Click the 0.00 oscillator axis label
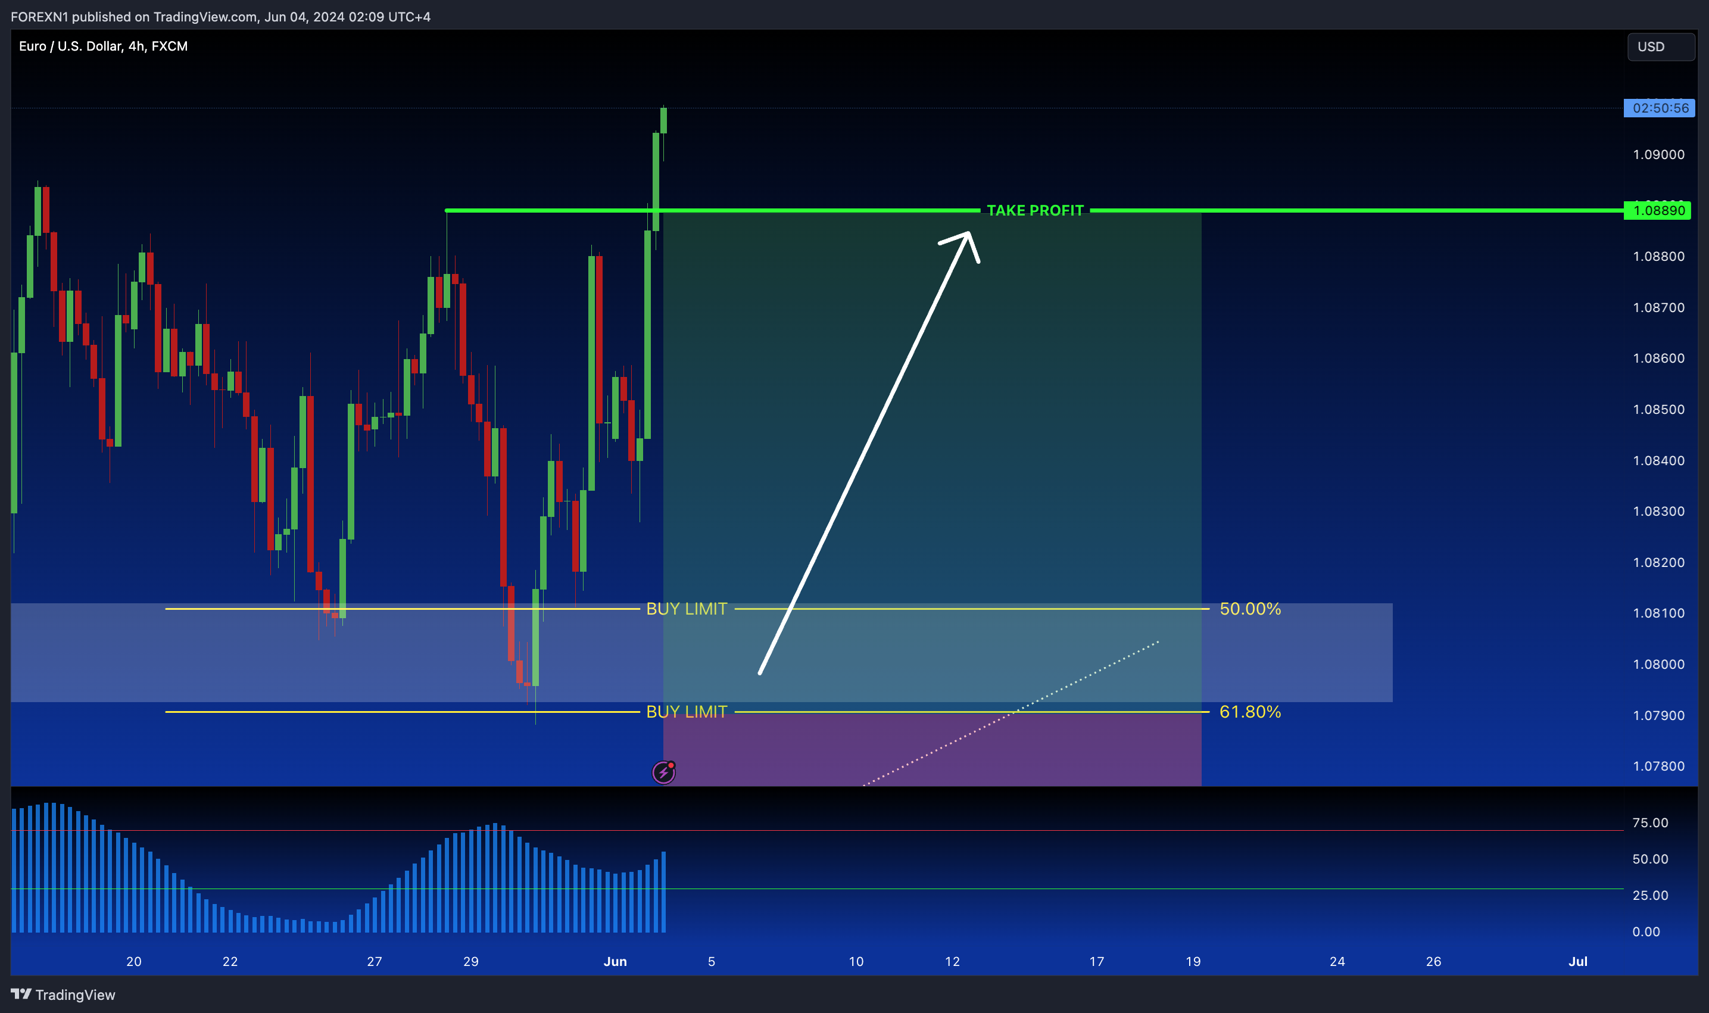The width and height of the screenshot is (1709, 1013). pos(1646,931)
